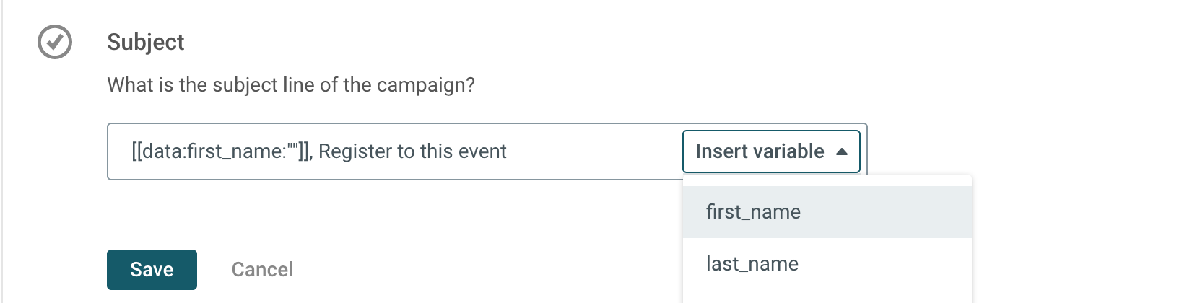Choose the last_name variable option
This screenshot has width=1187, height=303.
[x=827, y=264]
